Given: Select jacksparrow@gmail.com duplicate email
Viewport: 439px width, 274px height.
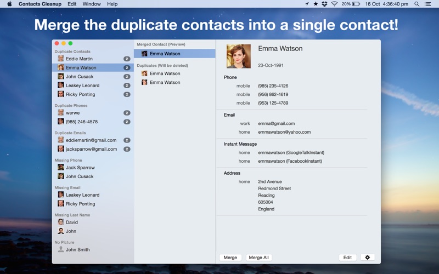Looking at the screenshot, I should pyautogui.click(x=93, y=149).
